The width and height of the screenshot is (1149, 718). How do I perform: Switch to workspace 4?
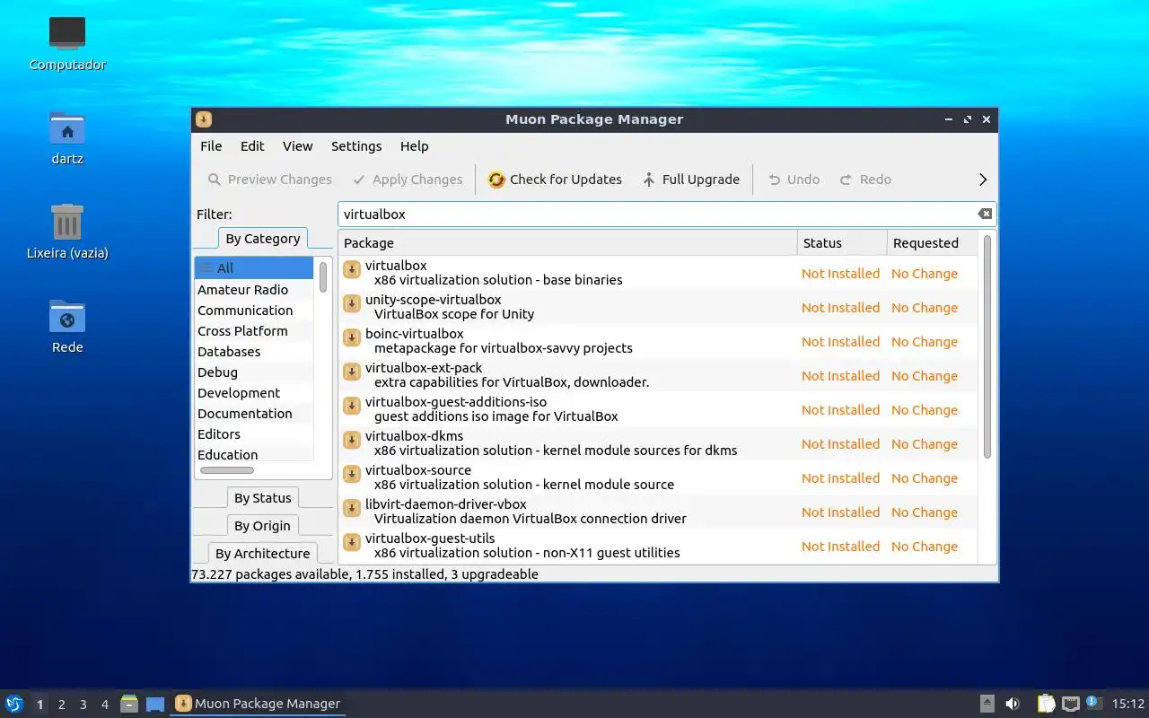[105, 705]
